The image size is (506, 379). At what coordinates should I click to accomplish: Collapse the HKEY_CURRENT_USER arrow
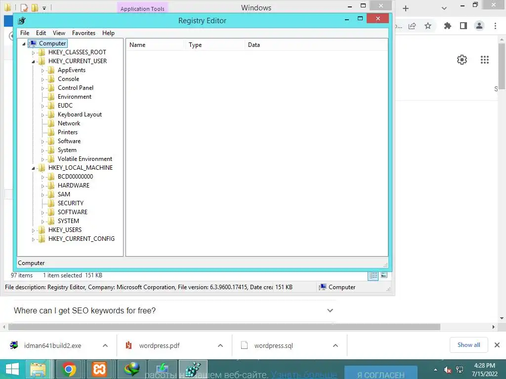33,62
